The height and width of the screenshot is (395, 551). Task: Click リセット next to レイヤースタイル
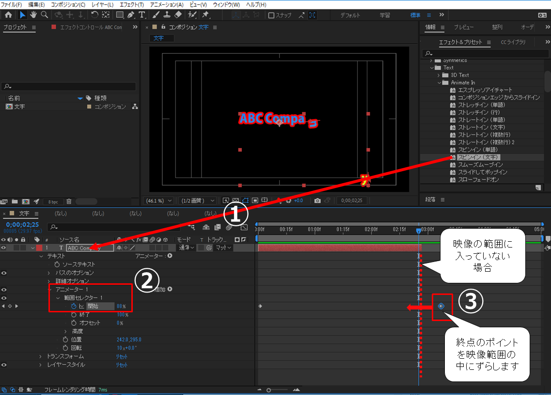122,365
